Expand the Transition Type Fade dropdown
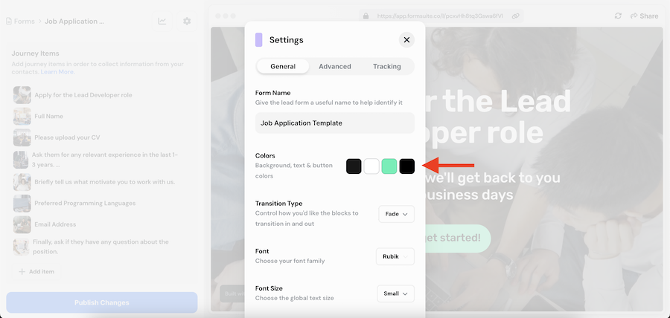 click(396, 214)
